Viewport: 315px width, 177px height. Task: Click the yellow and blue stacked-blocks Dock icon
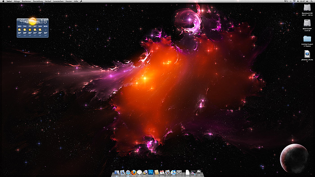[145, 173]
